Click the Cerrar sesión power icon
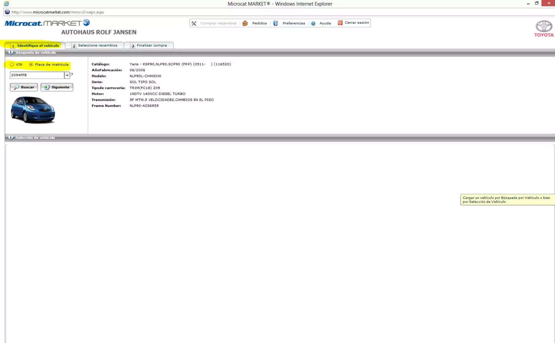The height and width of the screenshot is (343, 555). point(340,23)
